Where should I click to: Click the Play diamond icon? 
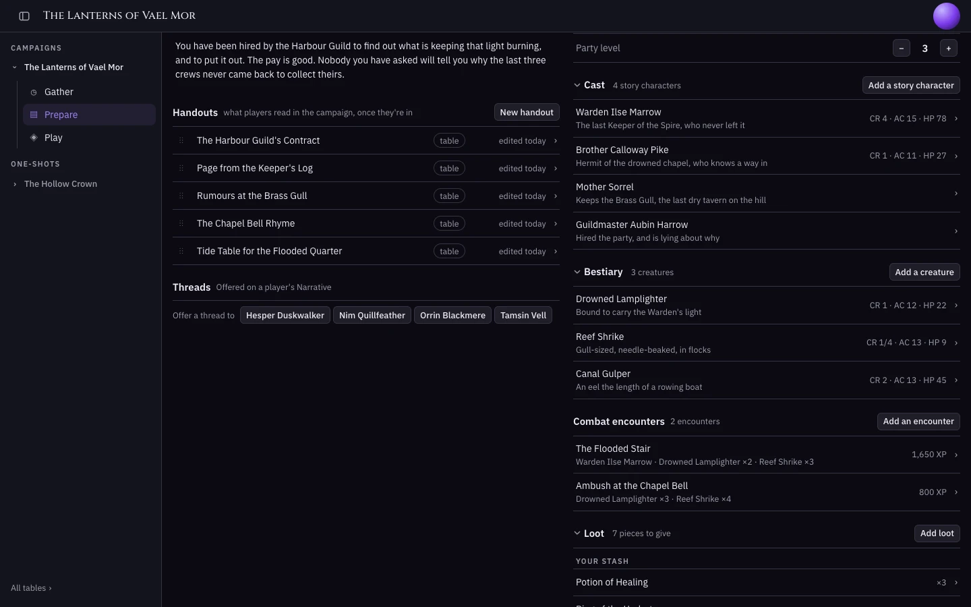34,138
